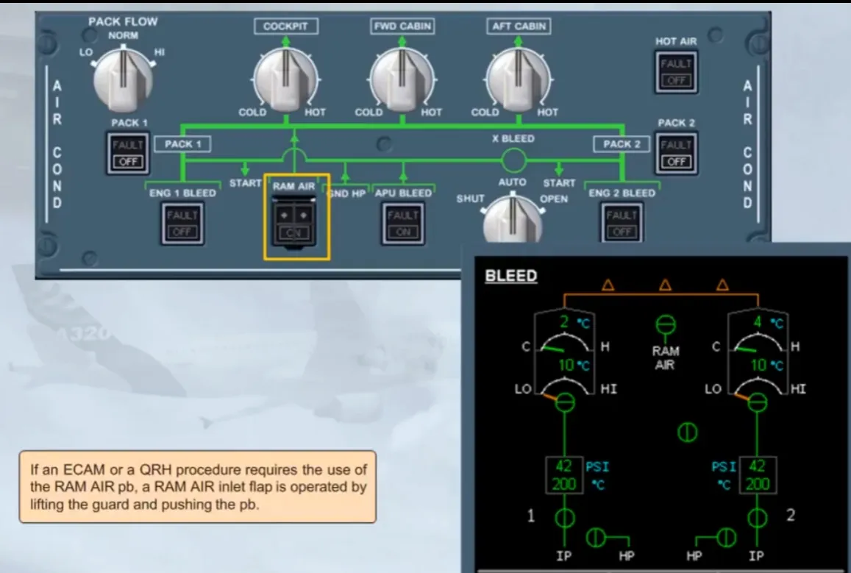Toggle the PACK 1 pushbutton
The width and height of the screenshot is (851, 573).
(x=128, y=153)
